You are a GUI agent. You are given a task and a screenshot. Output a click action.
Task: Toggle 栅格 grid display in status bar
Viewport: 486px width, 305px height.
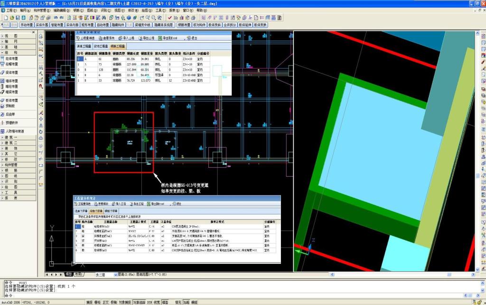(97, 302)
